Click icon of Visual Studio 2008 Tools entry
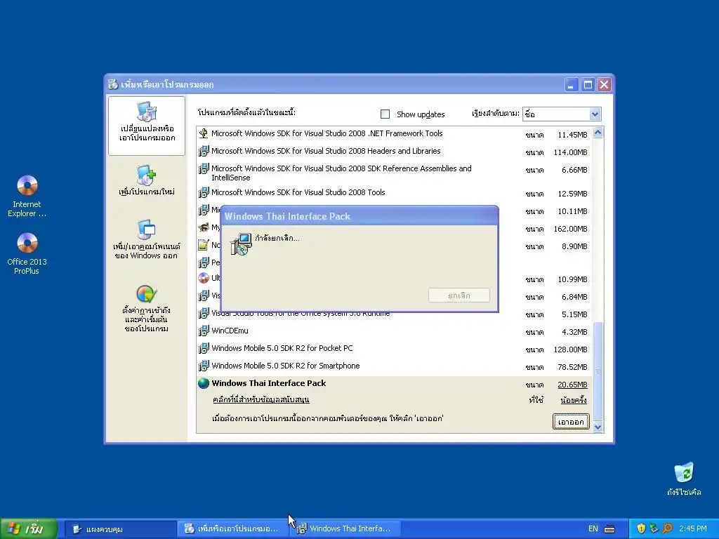Image resolution: width=719 pixels, height=539 pixels. click(204, 192)
